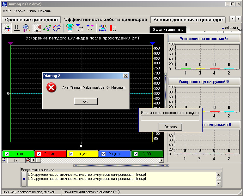Screen dimensions: 243x196
Task: Uncheck the 3 цил. checkbox
Action: coord(39,154)
